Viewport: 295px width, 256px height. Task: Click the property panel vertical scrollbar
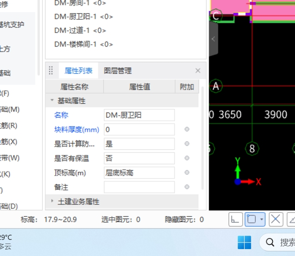pyautogui.click(x=203, y=138)
